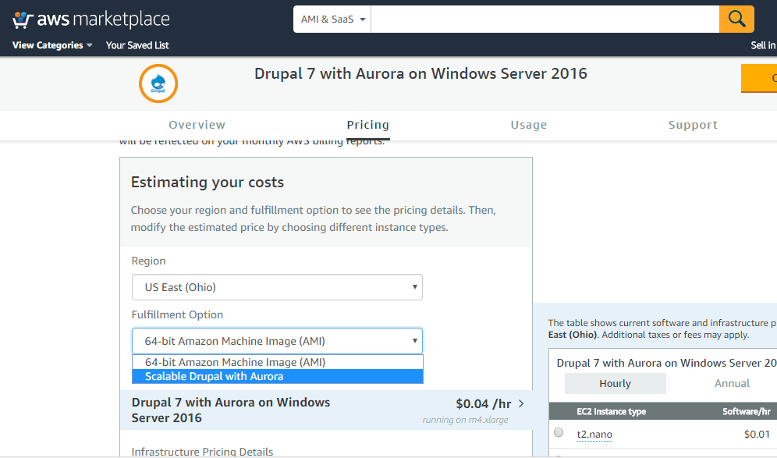Switch to the Overview tab
777x458 pixels.
(197, 125)
